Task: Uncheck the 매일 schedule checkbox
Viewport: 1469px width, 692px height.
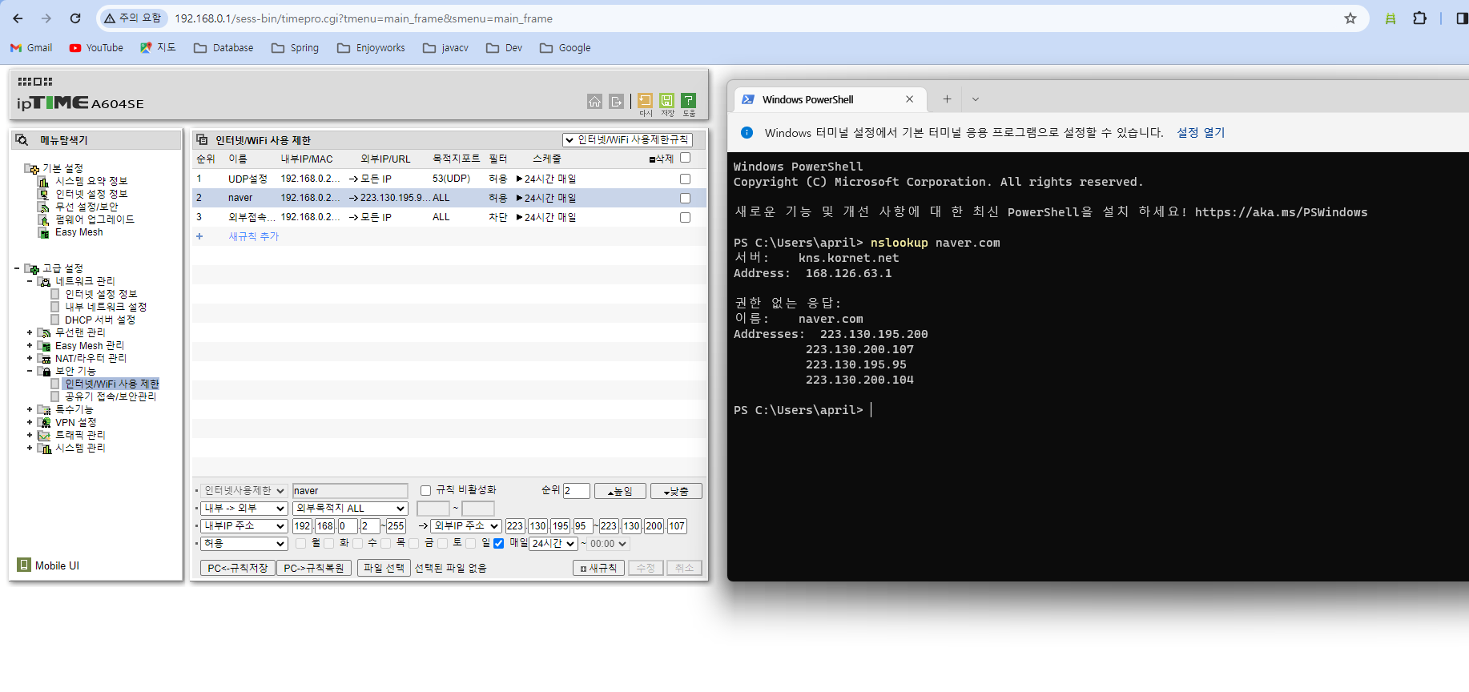Action: pyautogui.click(x=498, y=543)
